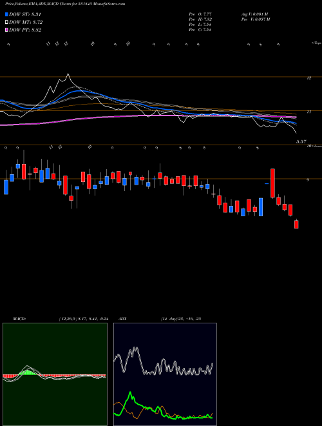Click the white price line peak near 12
The height and width of the screenshot is (426, 322).
click(68, 74)
